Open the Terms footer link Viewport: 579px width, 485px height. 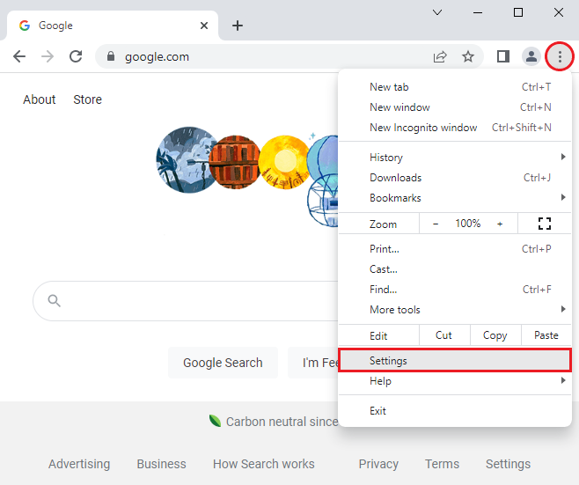click(442, 464)
